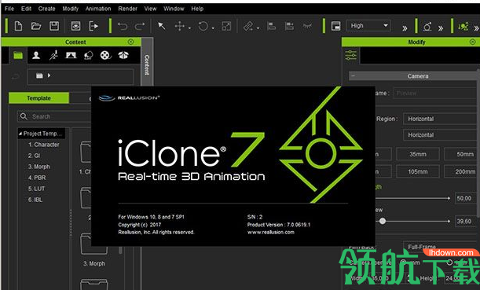Image resolution: width=480 pixels, height=290 pixels.
Task: Undo the last action
Action: tap(123, 26)
